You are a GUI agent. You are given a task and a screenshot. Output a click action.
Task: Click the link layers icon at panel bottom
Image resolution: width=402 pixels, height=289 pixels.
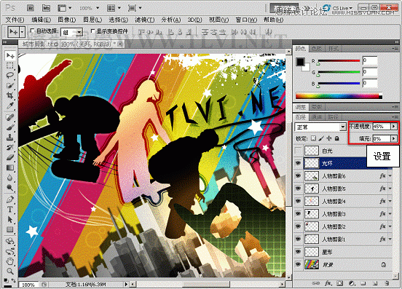(316, 283)
